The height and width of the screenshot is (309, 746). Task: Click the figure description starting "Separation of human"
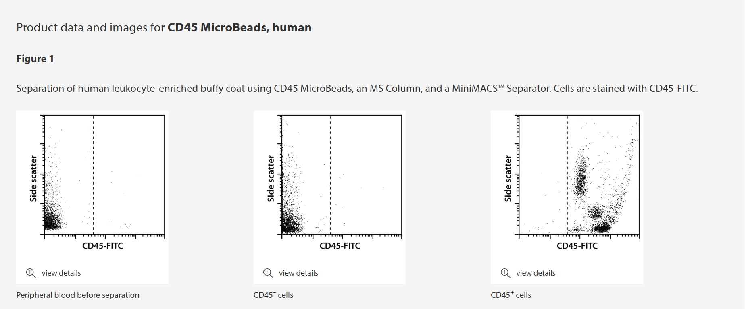pyautogui.click(x=357, y=89)
